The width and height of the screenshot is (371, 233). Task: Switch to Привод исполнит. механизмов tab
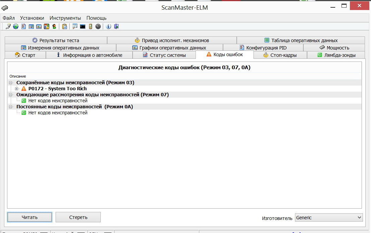tap(172, 40)
